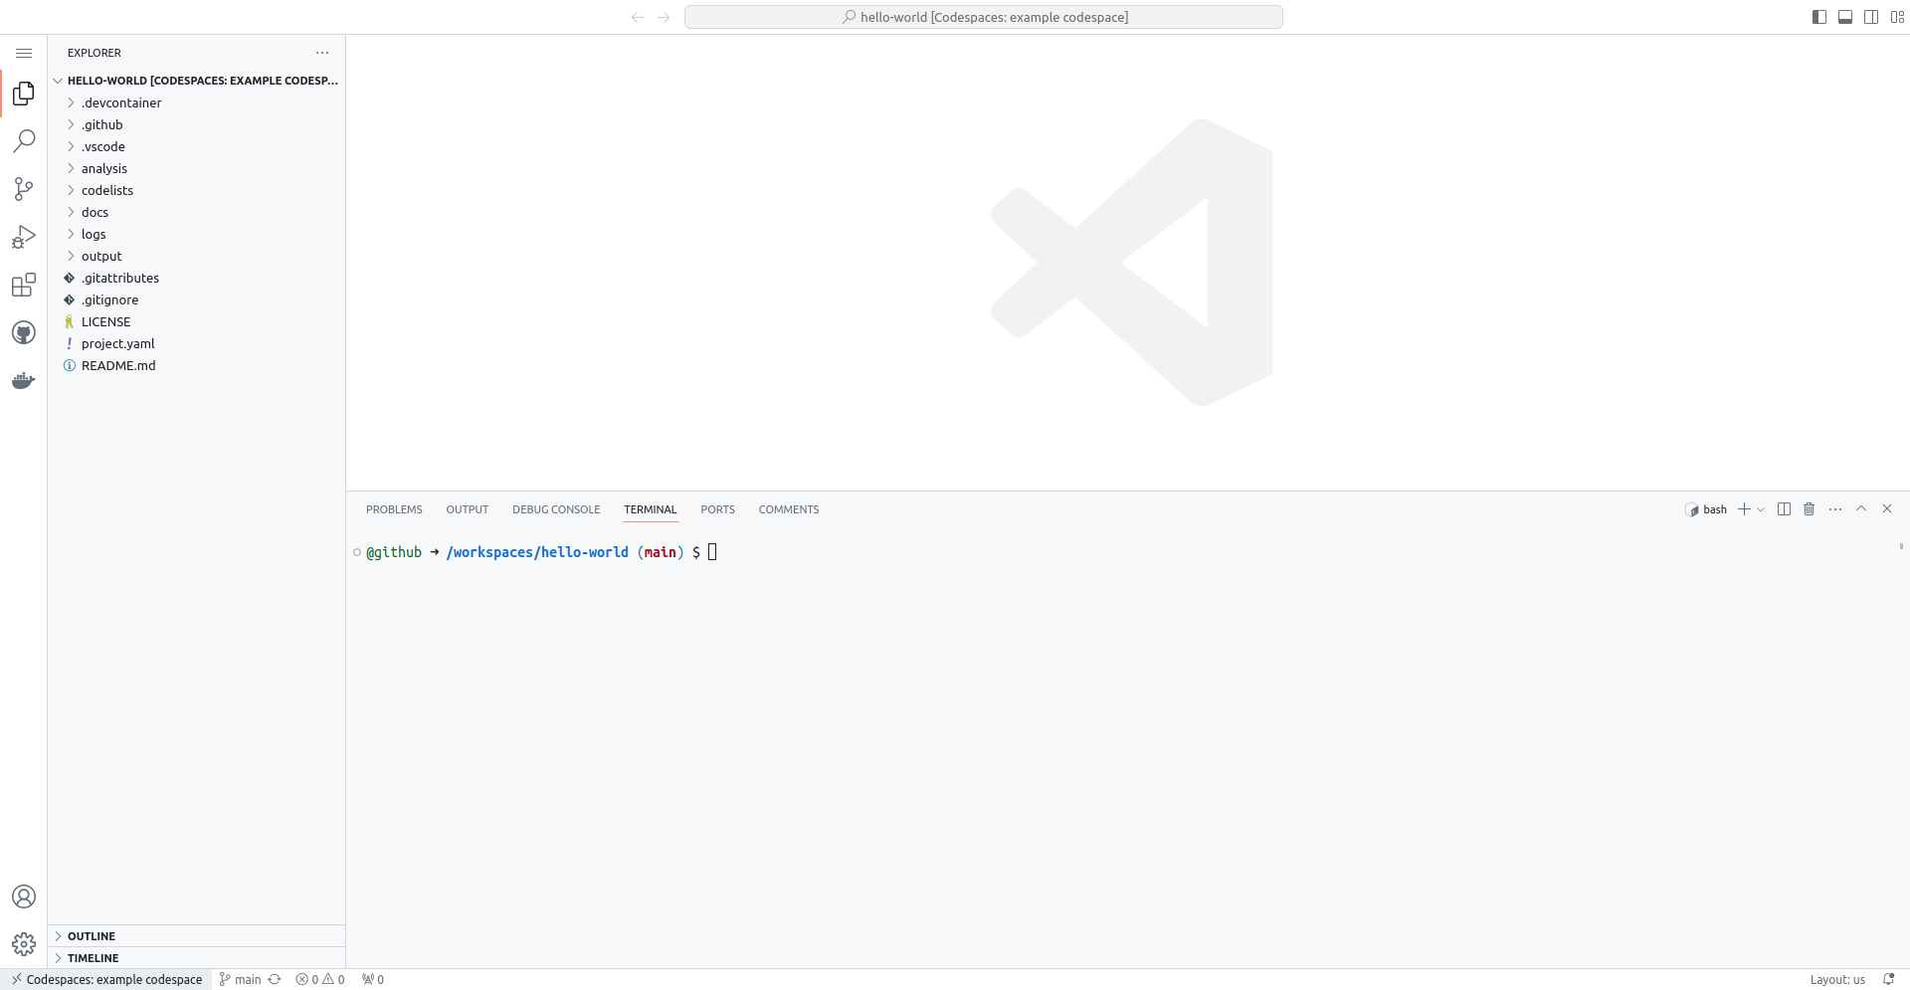Split the terminal pane

[x=1784, y=509]
